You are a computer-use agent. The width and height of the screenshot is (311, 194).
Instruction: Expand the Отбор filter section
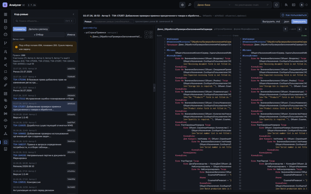point(39,35)
